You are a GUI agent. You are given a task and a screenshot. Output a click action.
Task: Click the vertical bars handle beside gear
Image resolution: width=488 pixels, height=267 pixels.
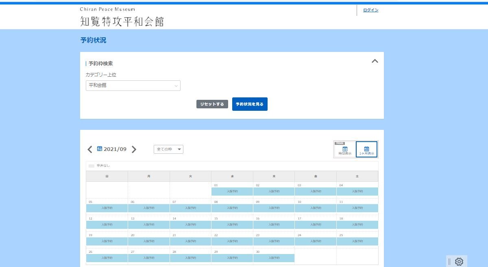(449, 262)
